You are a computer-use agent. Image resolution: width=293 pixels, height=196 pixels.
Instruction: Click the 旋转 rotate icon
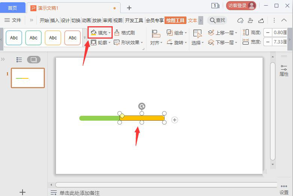[170, 43]
